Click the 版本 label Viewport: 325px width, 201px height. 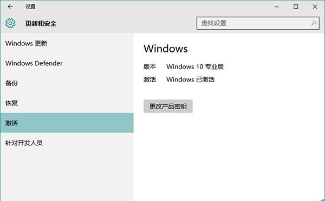tap(149, 66)
